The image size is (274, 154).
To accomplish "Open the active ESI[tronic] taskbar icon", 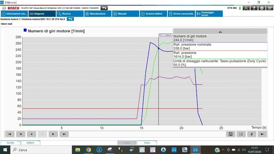I will (195, 150).
